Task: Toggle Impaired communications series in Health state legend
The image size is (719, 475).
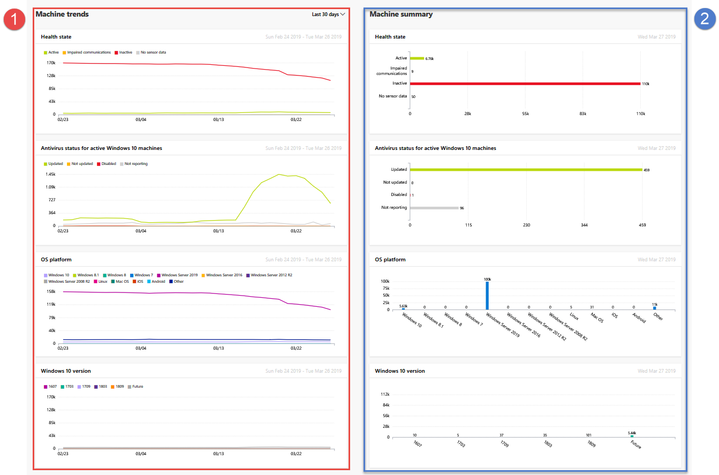Action: tap(88, 52)
